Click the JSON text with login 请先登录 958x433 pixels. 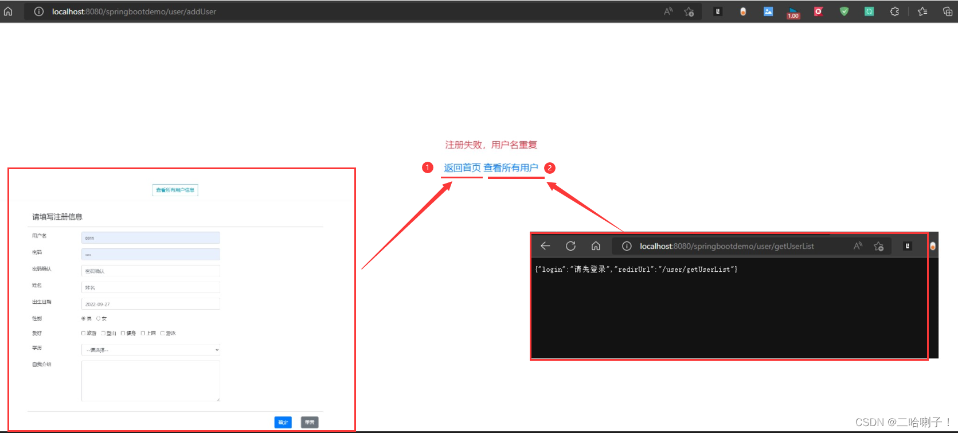pos(636,269)
